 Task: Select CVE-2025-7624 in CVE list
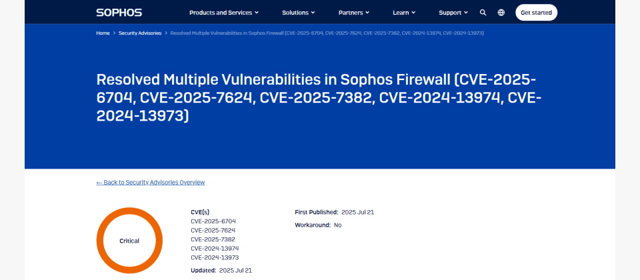(x=213, y=230)
